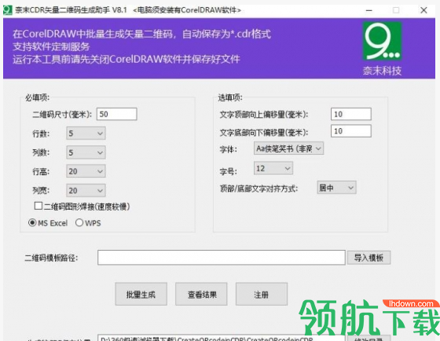Click the app icon in the title bar
Viewport: 440px width, 341px height.
click(x=8, y=10)
